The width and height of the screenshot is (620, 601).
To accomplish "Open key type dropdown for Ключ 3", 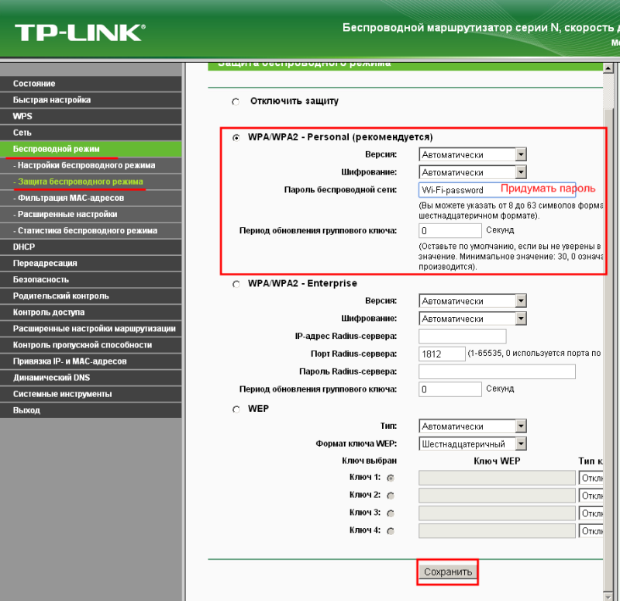I will pos(591,513).
